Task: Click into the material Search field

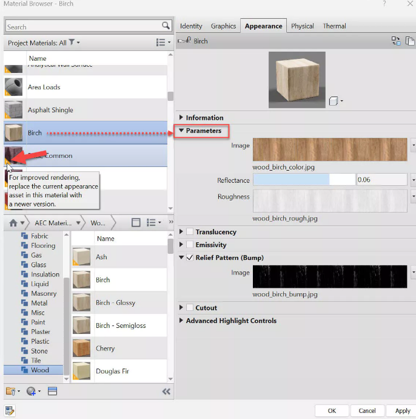Action: (84, 27)
